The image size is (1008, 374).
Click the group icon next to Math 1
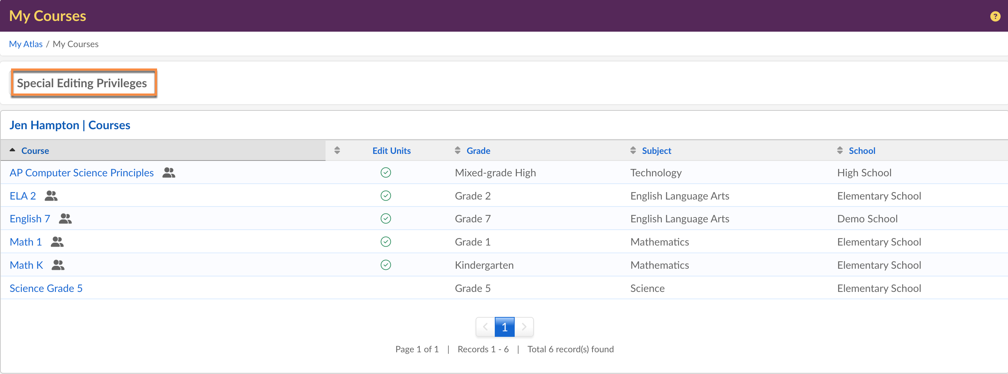pos(57,242)
